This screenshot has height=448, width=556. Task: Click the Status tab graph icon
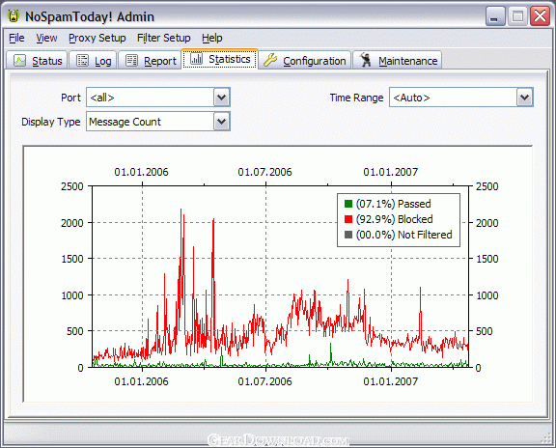coord(20,60)
